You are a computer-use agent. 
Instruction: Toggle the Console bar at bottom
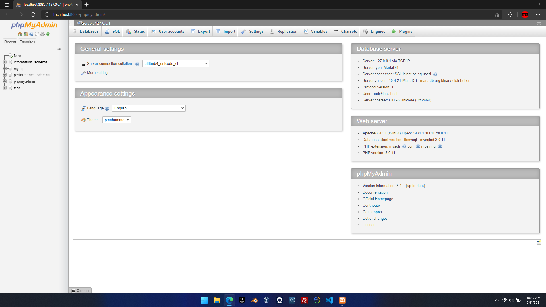coord(81,291)
